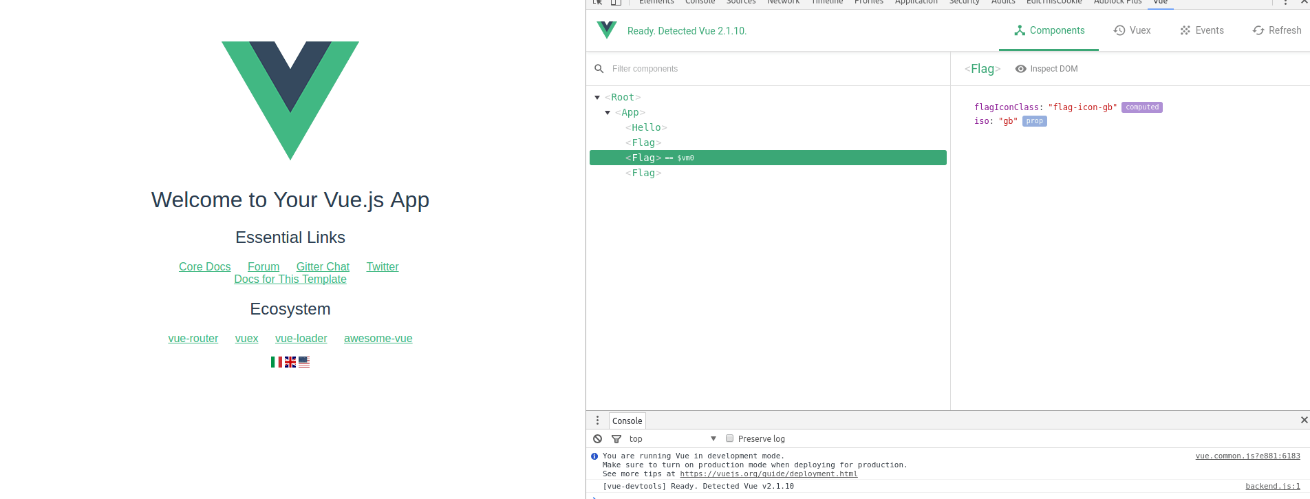The width and height of the screenshot is (1310, 499).
Task: Select the App component in tree
Action: 630,112
